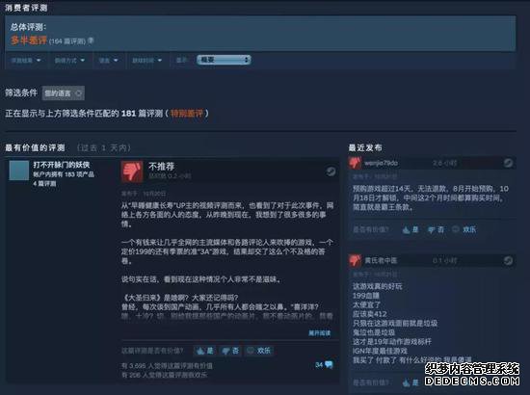
Task: Open the 购得方式 filter dropdown
Action: click(69, 61)
